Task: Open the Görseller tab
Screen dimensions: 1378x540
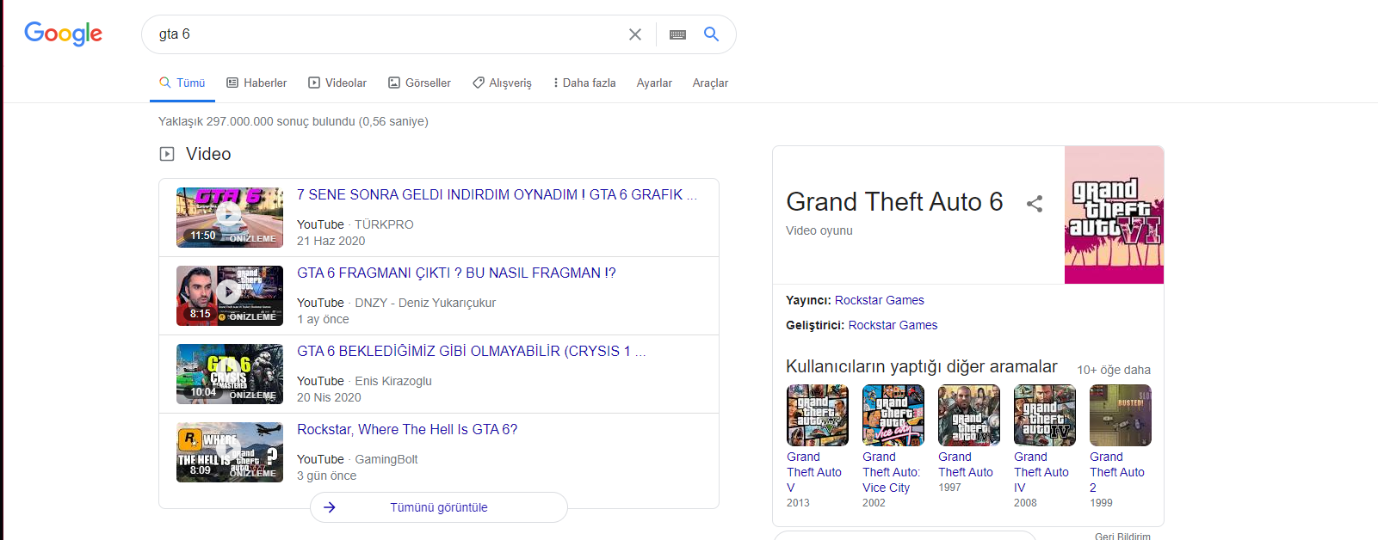Action: pyautogui.click(x=419, y=83)
